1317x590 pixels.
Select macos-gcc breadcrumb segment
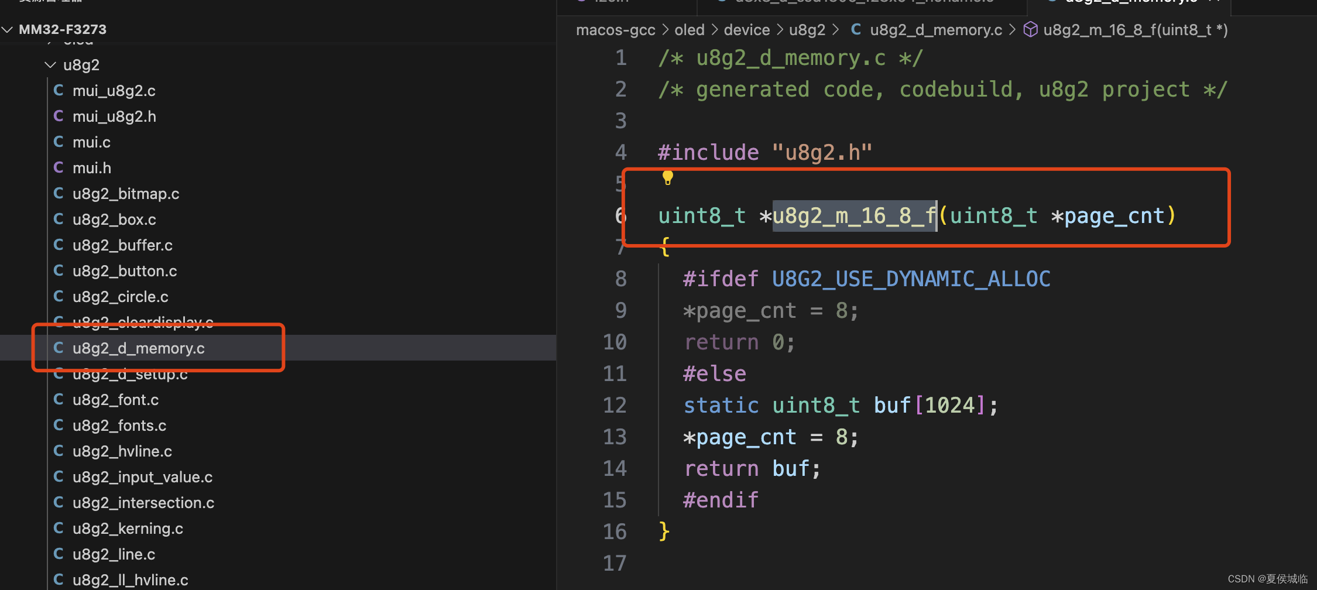615,30
